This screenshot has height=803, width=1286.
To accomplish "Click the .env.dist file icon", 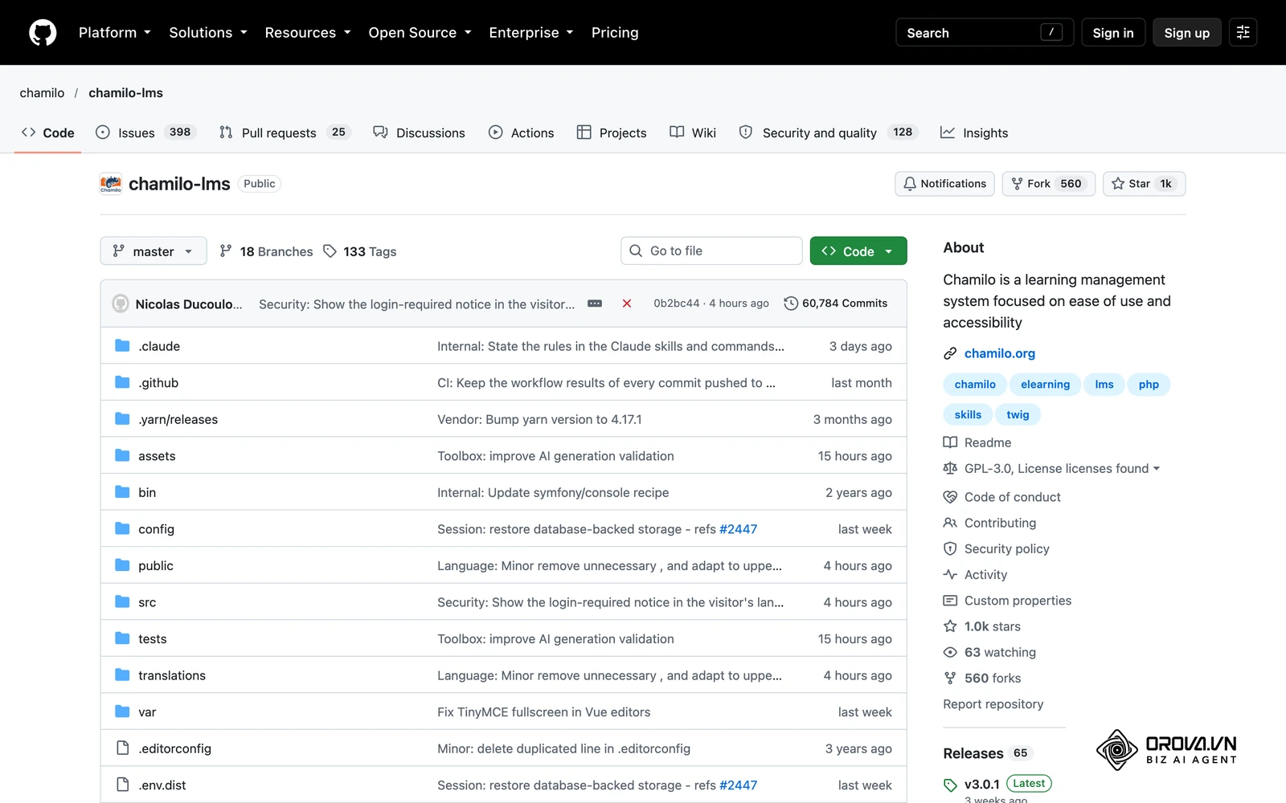I will 122,785.
